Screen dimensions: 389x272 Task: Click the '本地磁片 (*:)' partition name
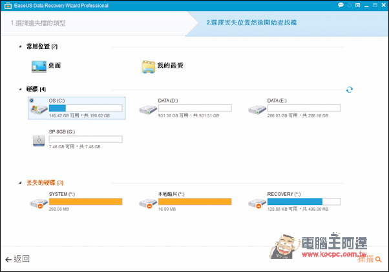171,194
